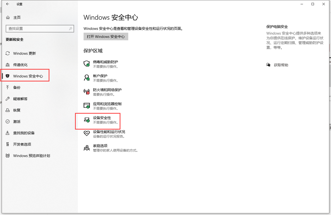Open Windows 预览体验计划 page
The image size is (331, 215).
(x=31, y=156)
